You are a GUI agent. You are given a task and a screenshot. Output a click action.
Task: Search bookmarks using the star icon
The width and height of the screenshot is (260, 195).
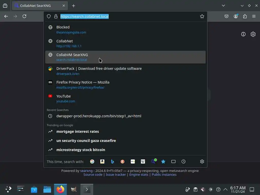tap(163, 161)
